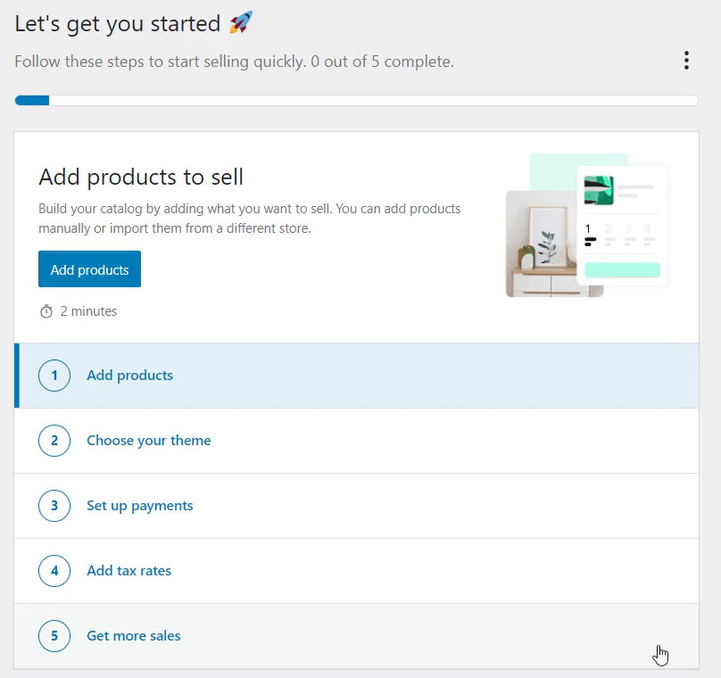721x678 pixels.
Task: Click the product catalog illustration
Action: click(x=587, y=225)
